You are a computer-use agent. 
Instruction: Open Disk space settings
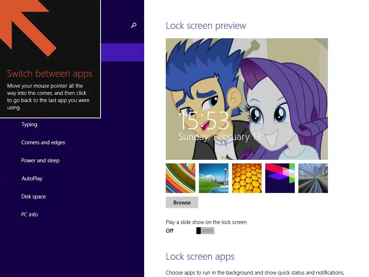click(34, 197)
